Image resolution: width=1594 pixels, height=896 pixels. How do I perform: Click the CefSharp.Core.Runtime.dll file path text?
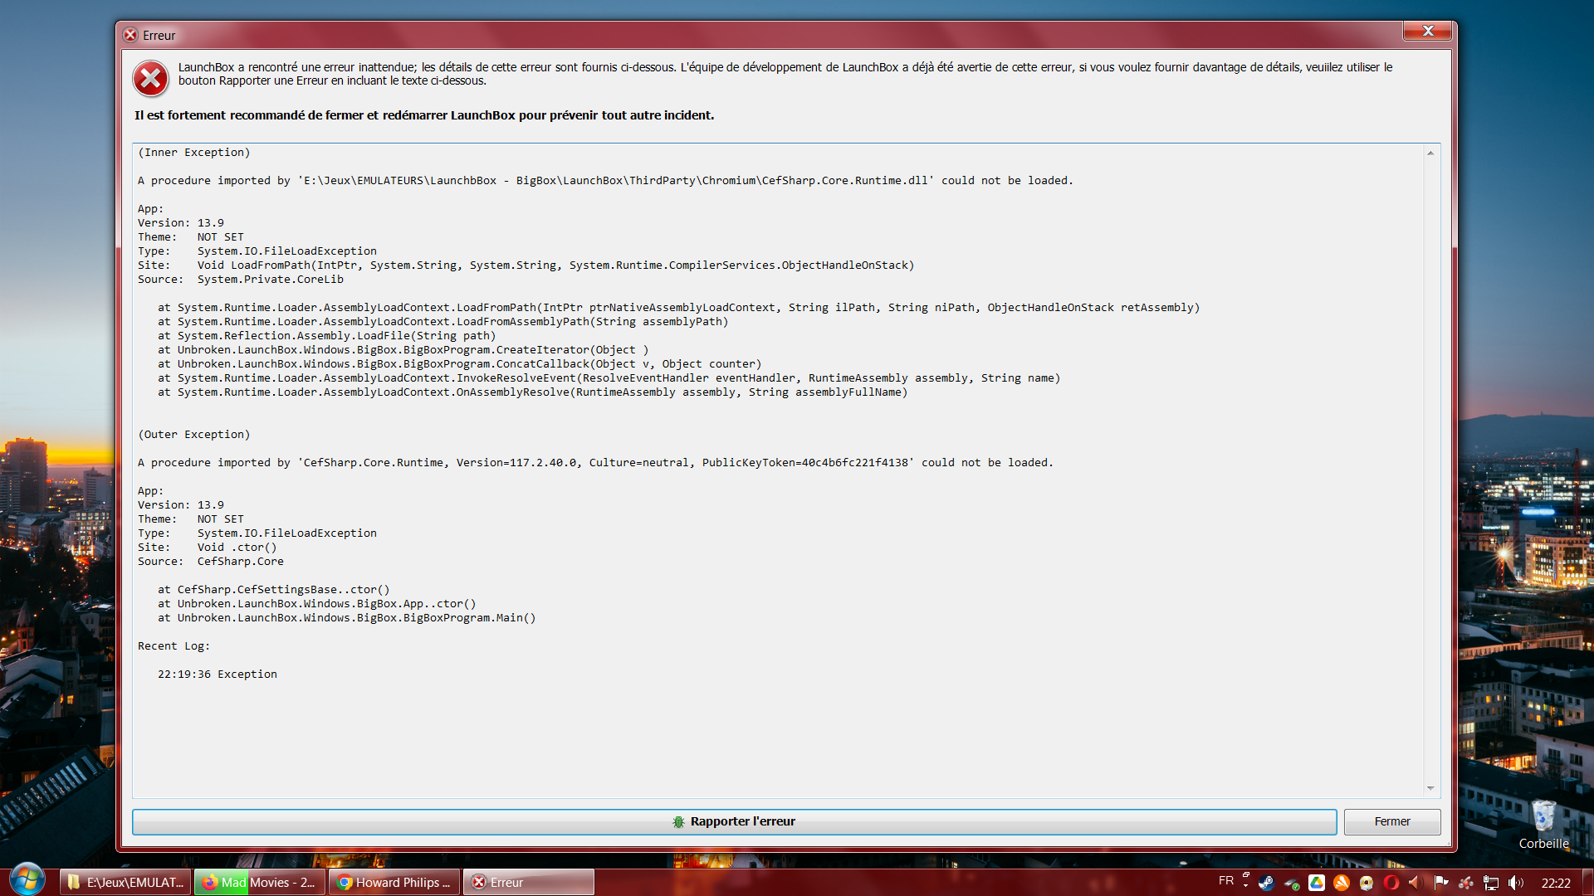pyautogui.click(x=615, y=181)
